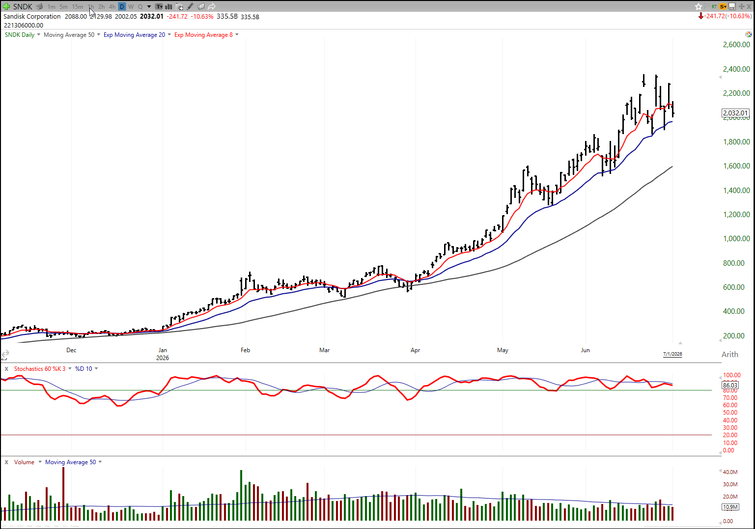Viewport: 755px width, 529px height.
Task: Click the 335.5B market cap value
Action: (x=227, y=16)
